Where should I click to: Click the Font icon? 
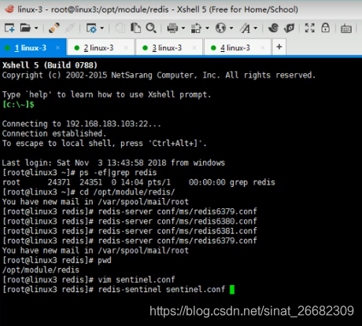click(x=245, y=27)
